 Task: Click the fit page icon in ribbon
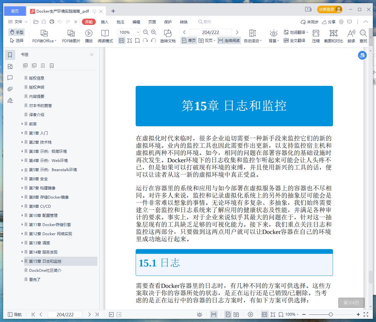(x=129, y=40)
